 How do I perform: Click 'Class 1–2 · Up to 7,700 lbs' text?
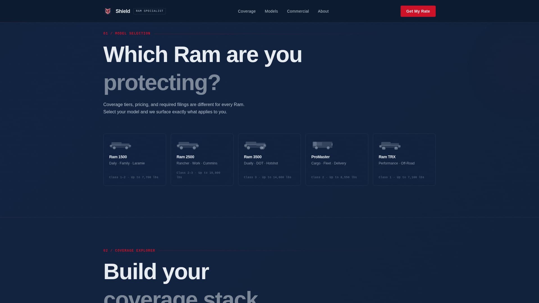pos(134,177)
